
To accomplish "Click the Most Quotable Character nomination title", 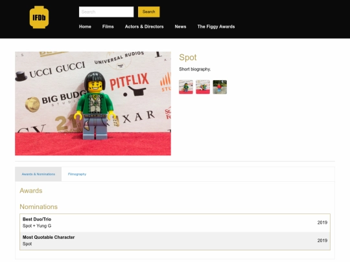I will point(49,237).
